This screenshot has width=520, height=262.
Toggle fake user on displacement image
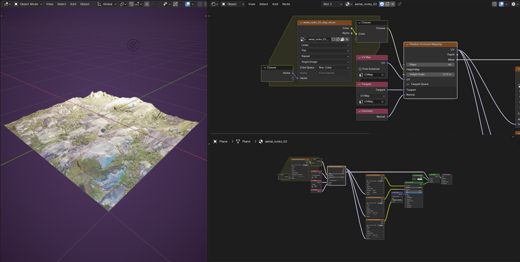click(333, 39)
